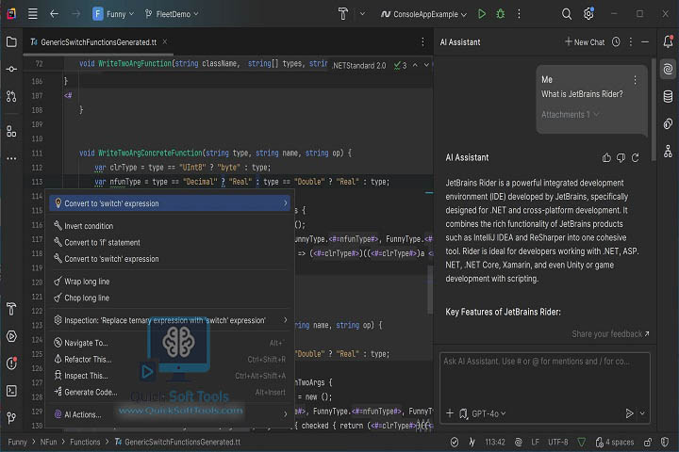Expand the build options arrow
Screen dimensions: 679x452
pos(362,14)
